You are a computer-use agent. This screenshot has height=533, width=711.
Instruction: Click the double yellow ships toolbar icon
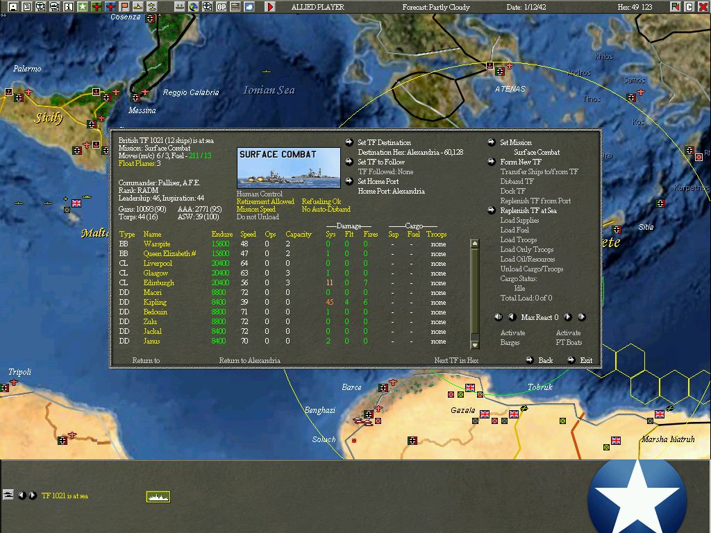[x=151, y=6]
